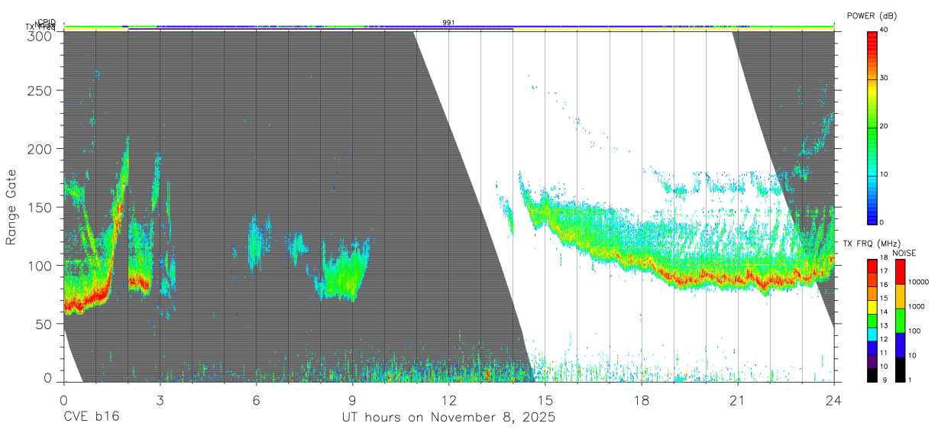Image resolution: width=938 pixels, height=433 pixels.
Task: Click the 40 label on the POWER scale
Action: click(884, 31)
